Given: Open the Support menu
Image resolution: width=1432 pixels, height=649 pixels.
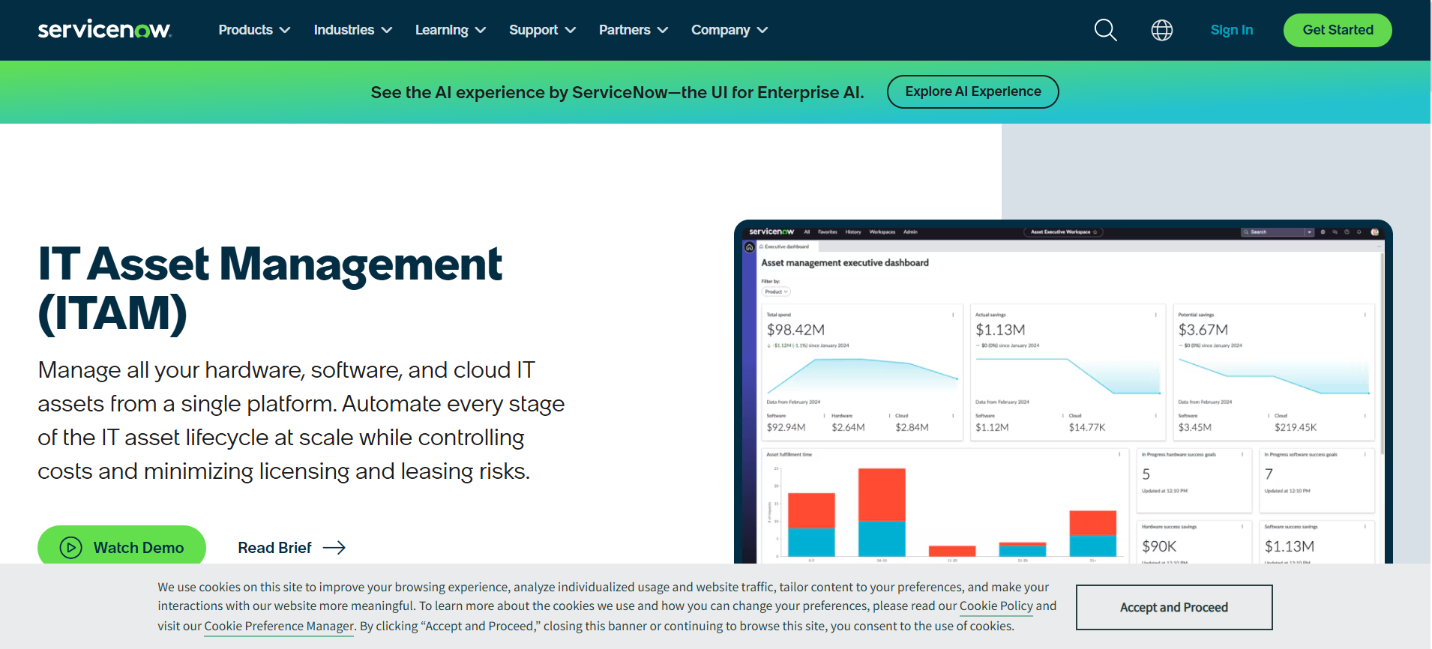Looking at the screenshot, I should pyautogui.click(x=541, y=30).
